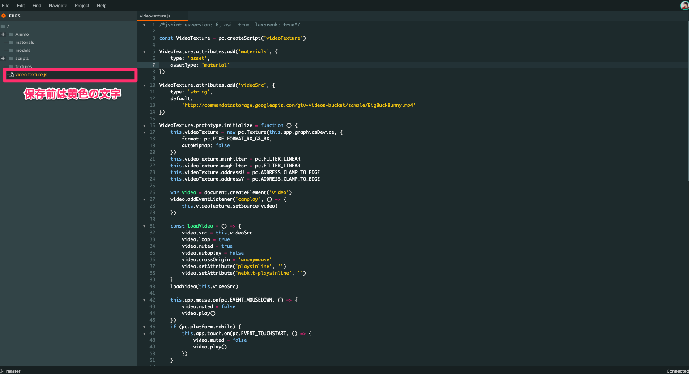Fold the comment block at line 1
The width and height of the screenshot is (689, 374).
coord(144,25)
